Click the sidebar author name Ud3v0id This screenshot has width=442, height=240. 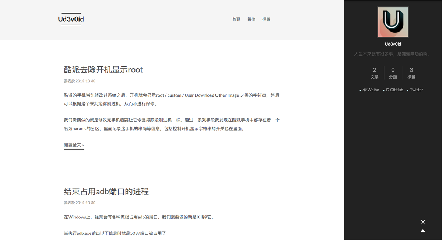pyautogui.click(x=393, y=44)
